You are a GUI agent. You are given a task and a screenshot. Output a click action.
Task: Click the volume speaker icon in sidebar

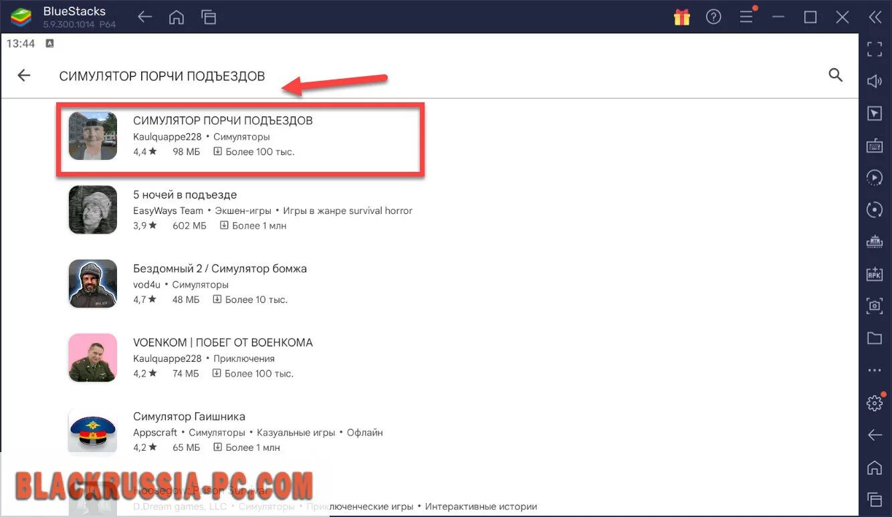875,81
